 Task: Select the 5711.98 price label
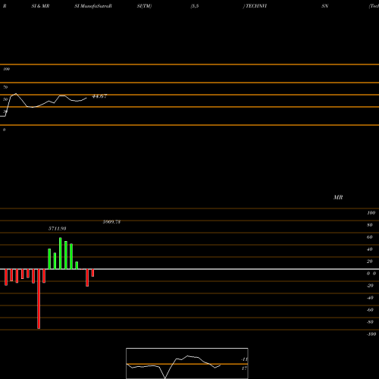tap(58, 229)
